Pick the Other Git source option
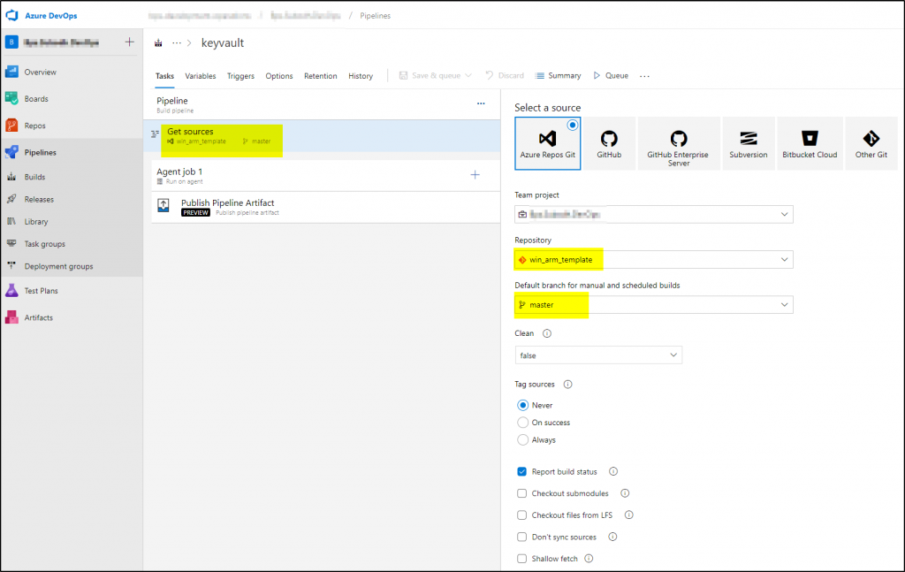 coord(871,143)
